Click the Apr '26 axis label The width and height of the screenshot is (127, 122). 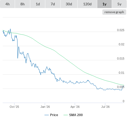click(75, 107)
